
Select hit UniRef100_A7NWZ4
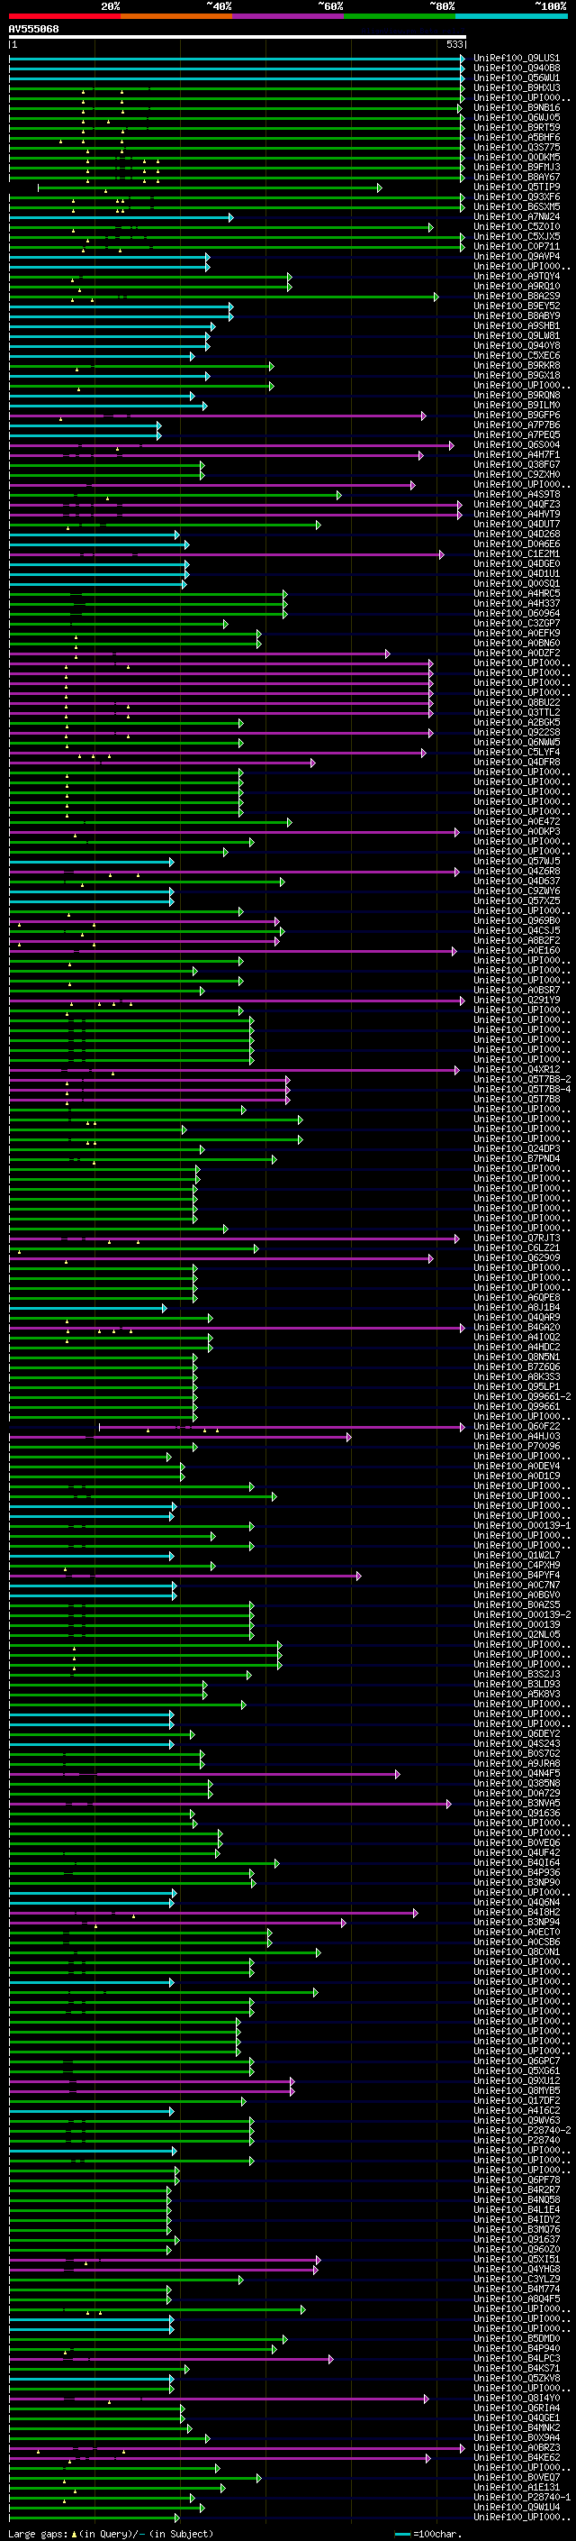[x=516, y=217]
